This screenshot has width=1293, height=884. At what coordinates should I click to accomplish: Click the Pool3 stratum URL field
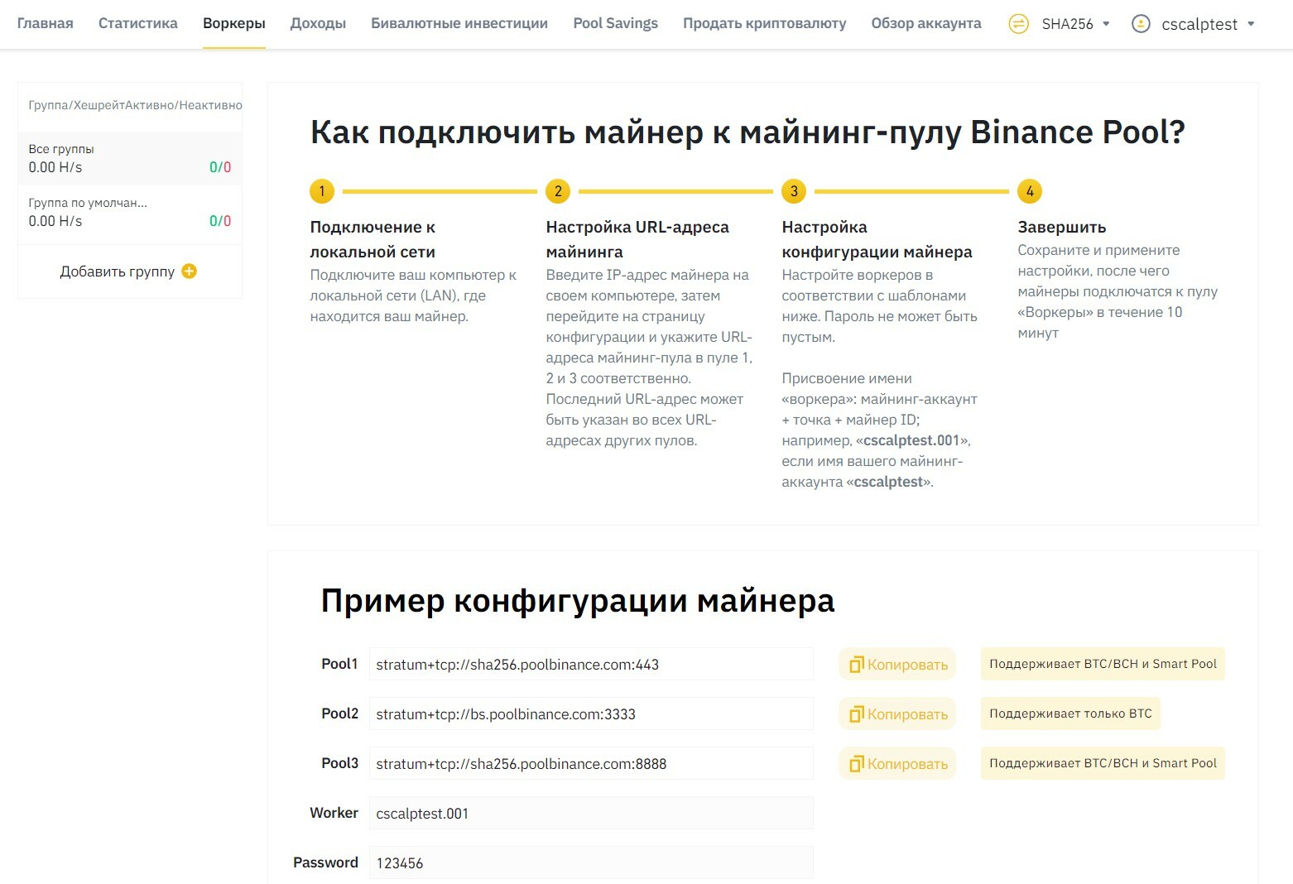tap(591, 764)
